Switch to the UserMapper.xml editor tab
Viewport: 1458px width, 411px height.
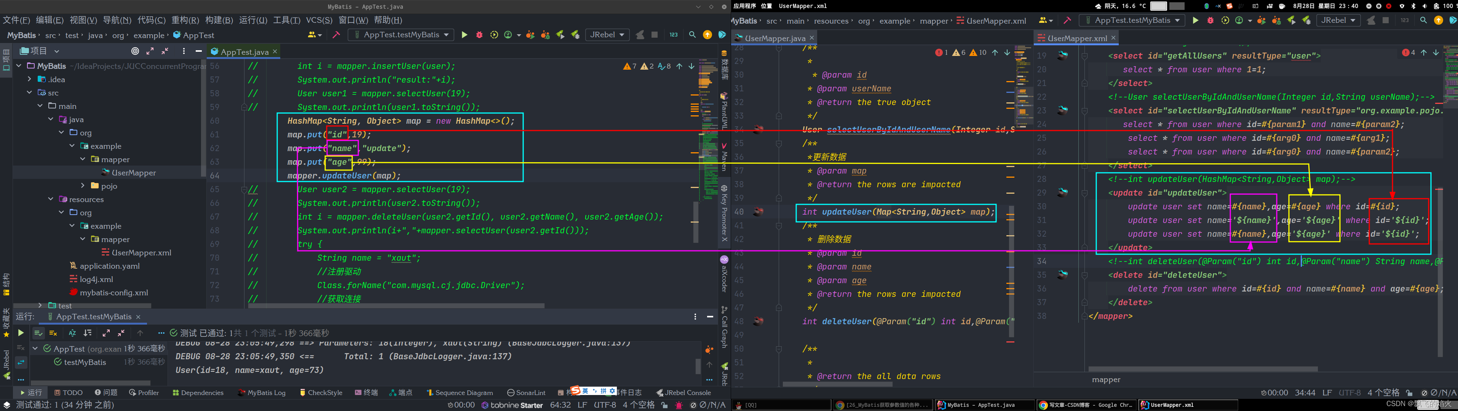[x=1076, y=38]
